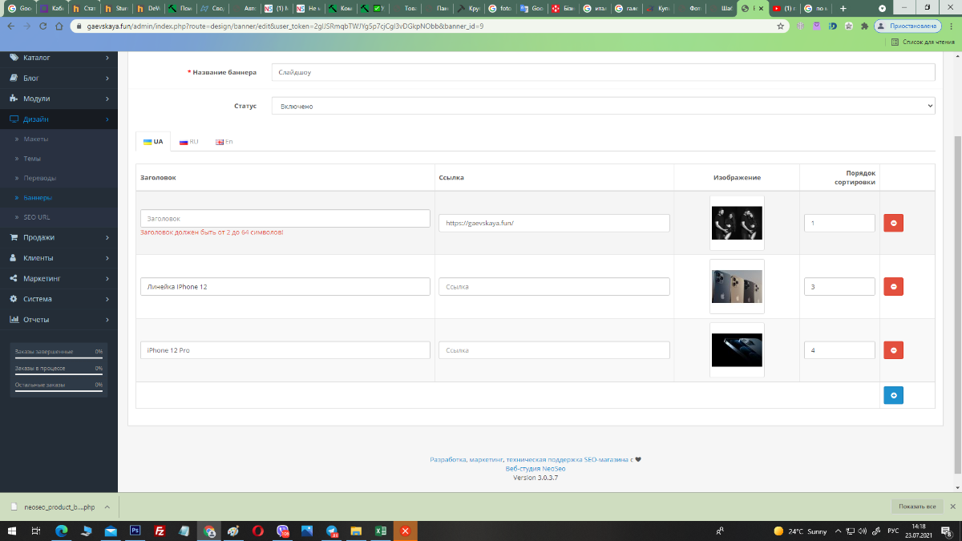This screenshot has height=541, width=962.
Task: Switch to the UA language tab
Action: (153, 142)
